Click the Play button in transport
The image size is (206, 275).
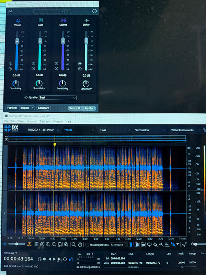[x=54, y=259]
